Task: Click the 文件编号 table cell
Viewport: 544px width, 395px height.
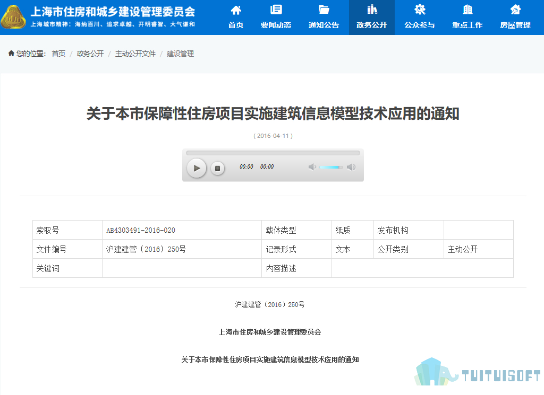Action: click(x=67, y=249)
